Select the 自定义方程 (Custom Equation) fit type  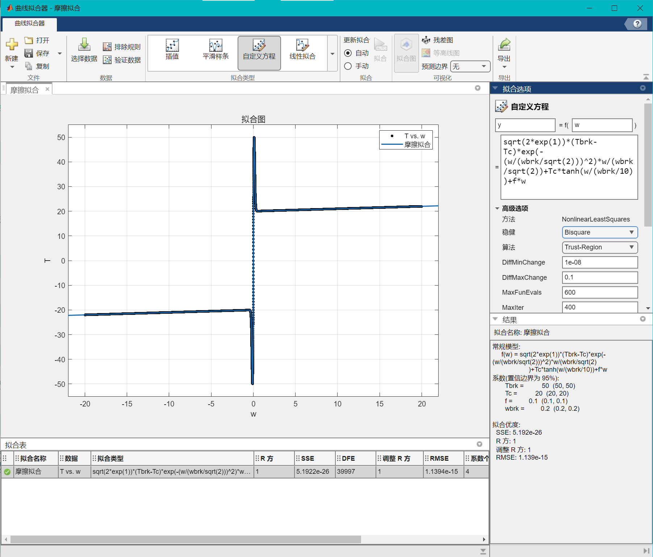259,53
